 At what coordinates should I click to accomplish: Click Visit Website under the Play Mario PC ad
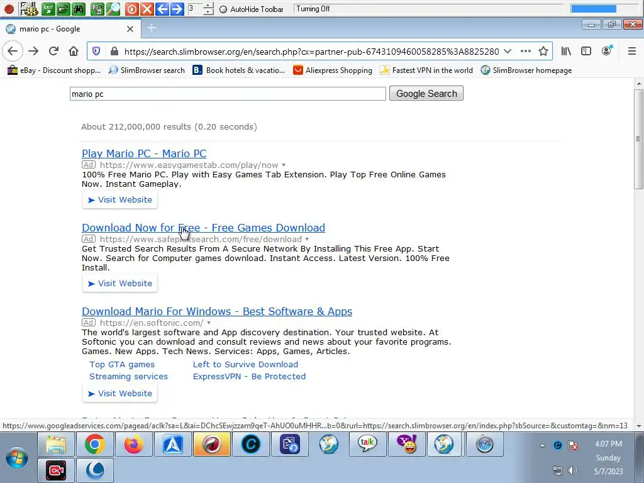click(x=119, y=199)
